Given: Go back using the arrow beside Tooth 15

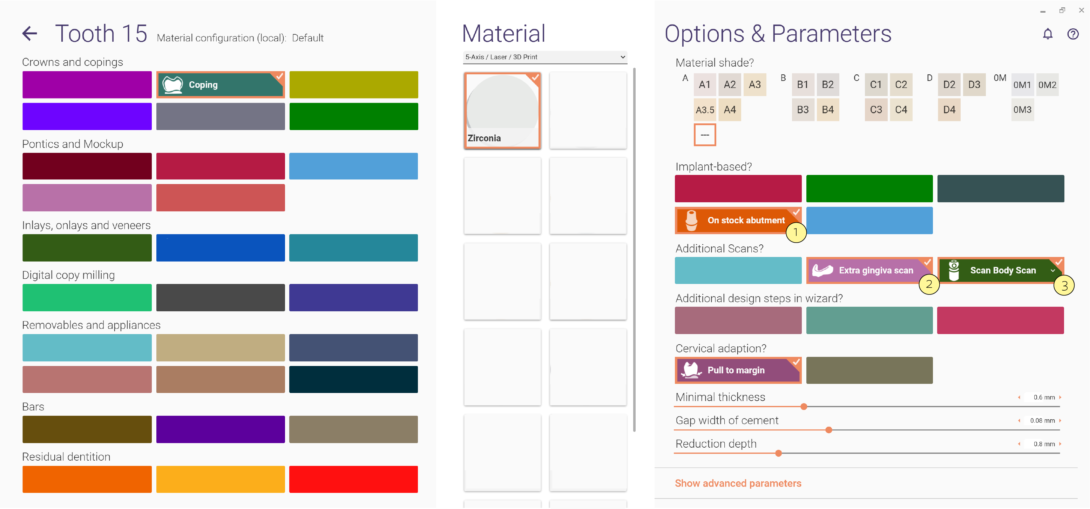Looking at the screenshot, I should tap(29, 33).
